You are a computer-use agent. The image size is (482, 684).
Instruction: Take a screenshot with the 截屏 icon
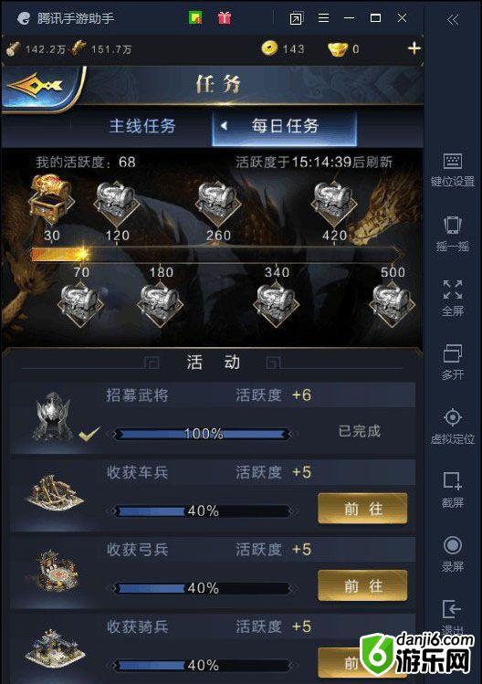tap(453, 481)
